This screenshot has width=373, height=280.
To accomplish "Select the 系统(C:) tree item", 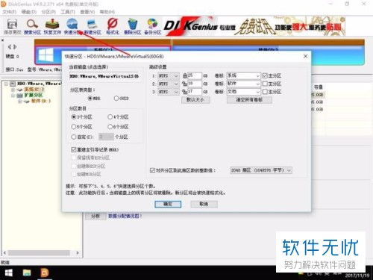I will [x=34, y=90].
